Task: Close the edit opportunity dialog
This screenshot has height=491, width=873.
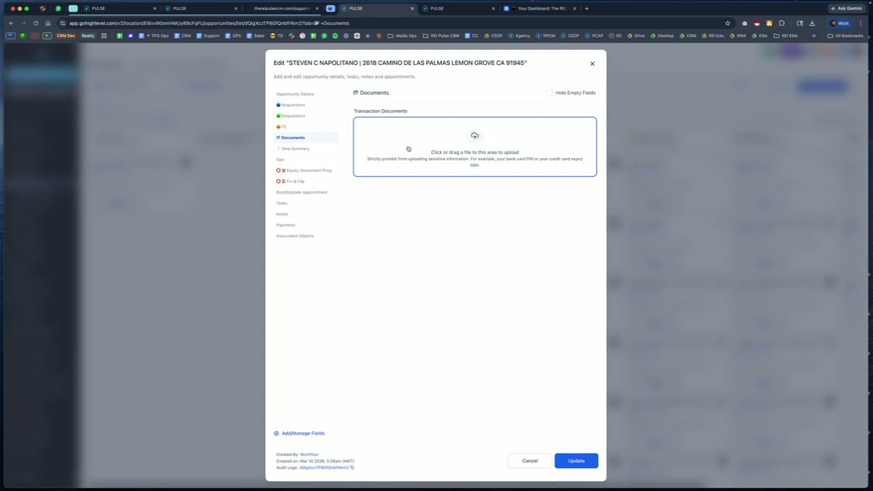Action: [x=592, y=63]
